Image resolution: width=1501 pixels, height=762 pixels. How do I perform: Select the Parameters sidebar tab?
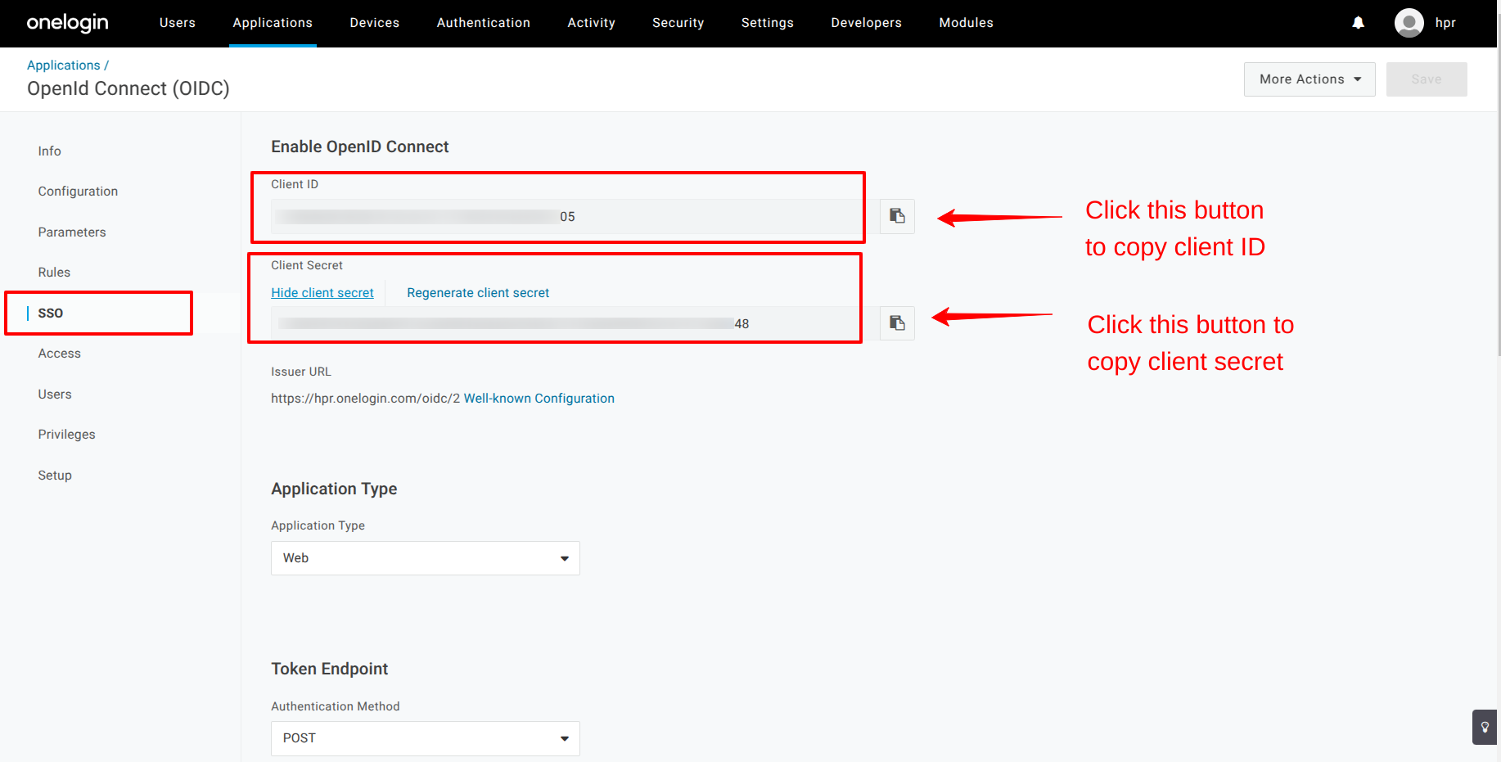click(72, 232)
